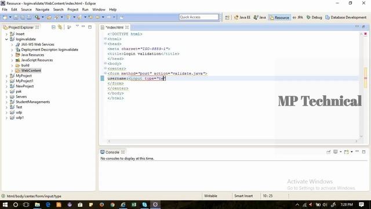Click the Console pin icon
Image resolution: width=371 pixels, height=209 pixels.
[329, 152]
